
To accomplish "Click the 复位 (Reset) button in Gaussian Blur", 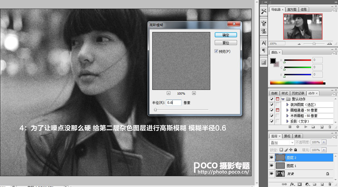I will [x=226, y=43].
